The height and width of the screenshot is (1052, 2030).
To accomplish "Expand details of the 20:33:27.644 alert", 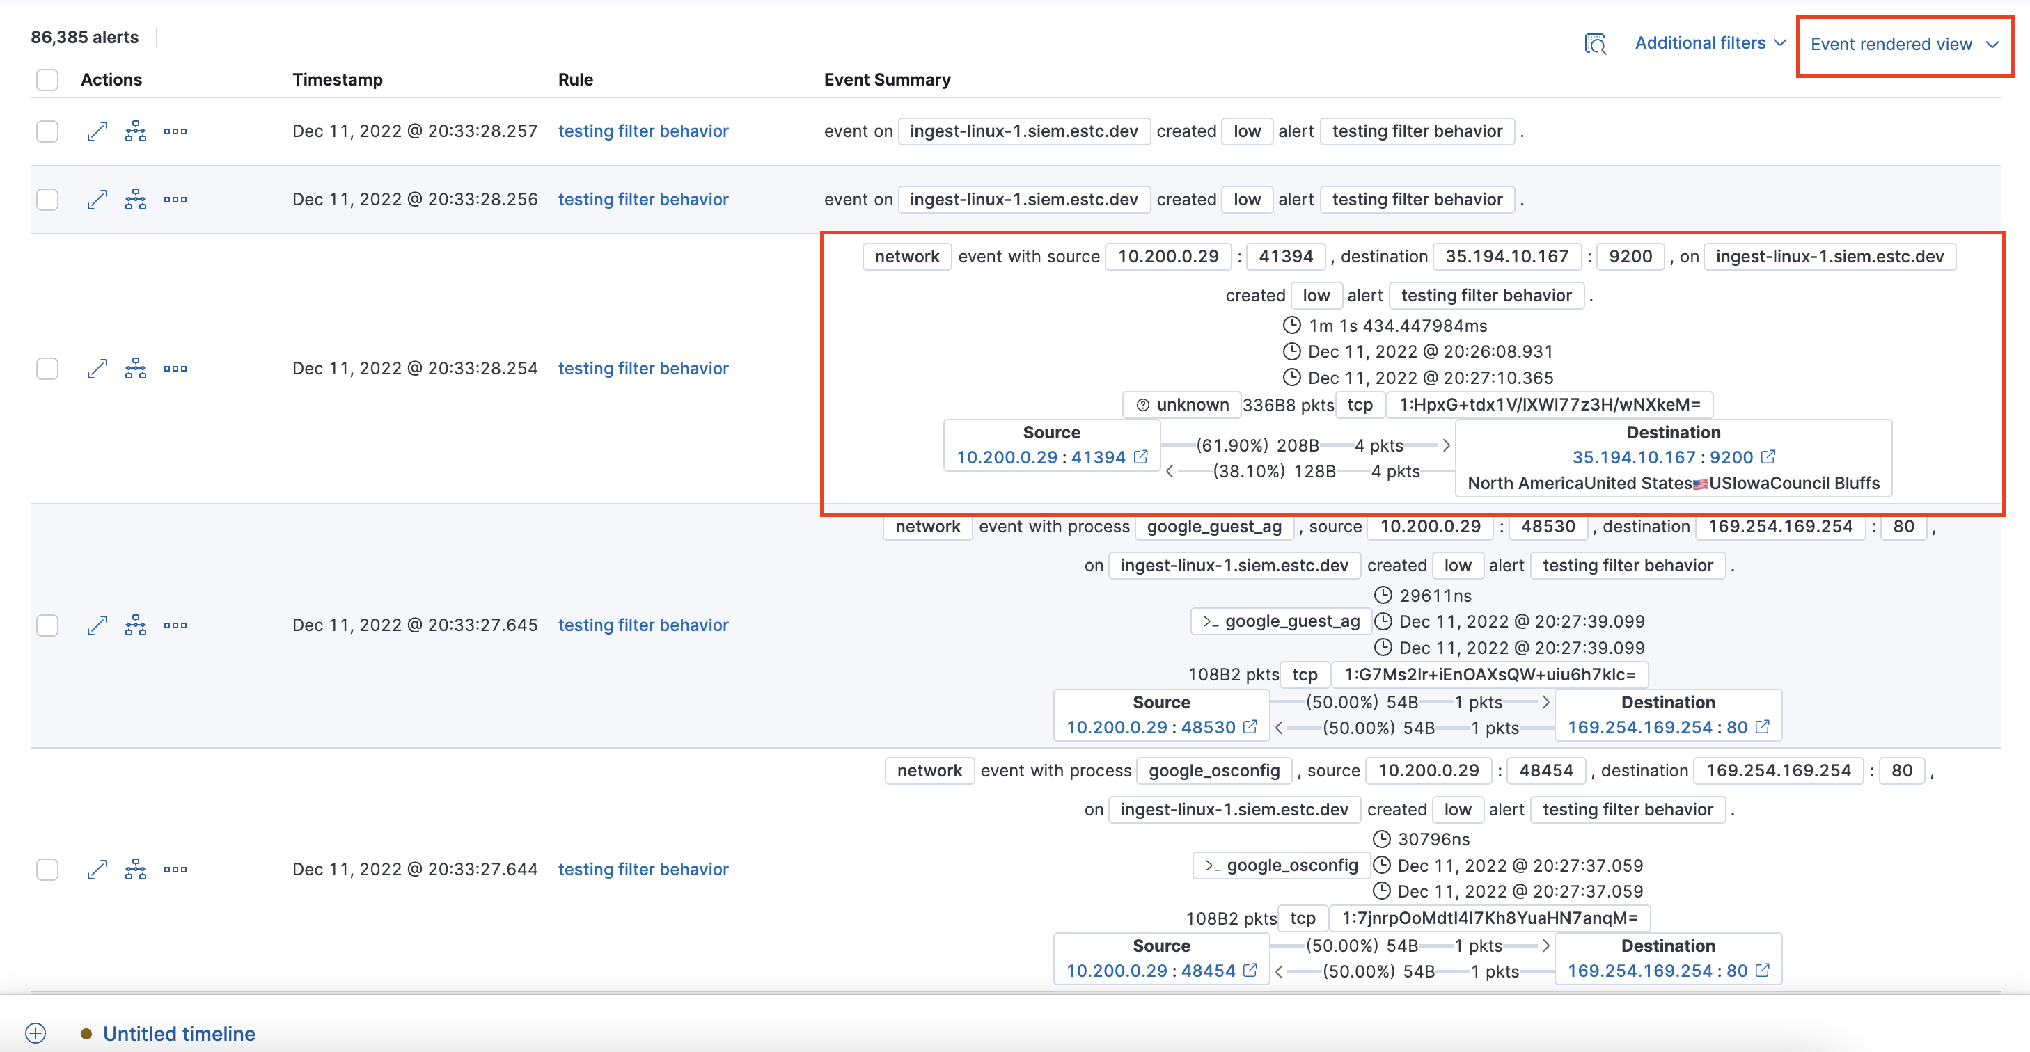I will point(96,869).
